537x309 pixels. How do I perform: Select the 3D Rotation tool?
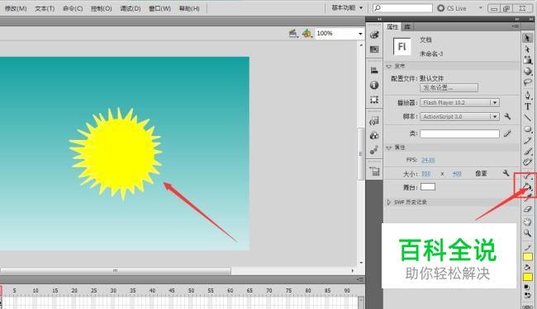[527, 72]
